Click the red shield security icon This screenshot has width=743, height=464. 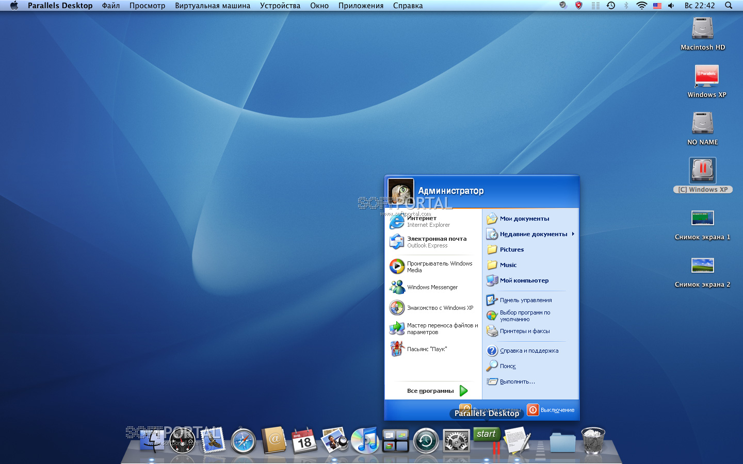coord(579,6)
